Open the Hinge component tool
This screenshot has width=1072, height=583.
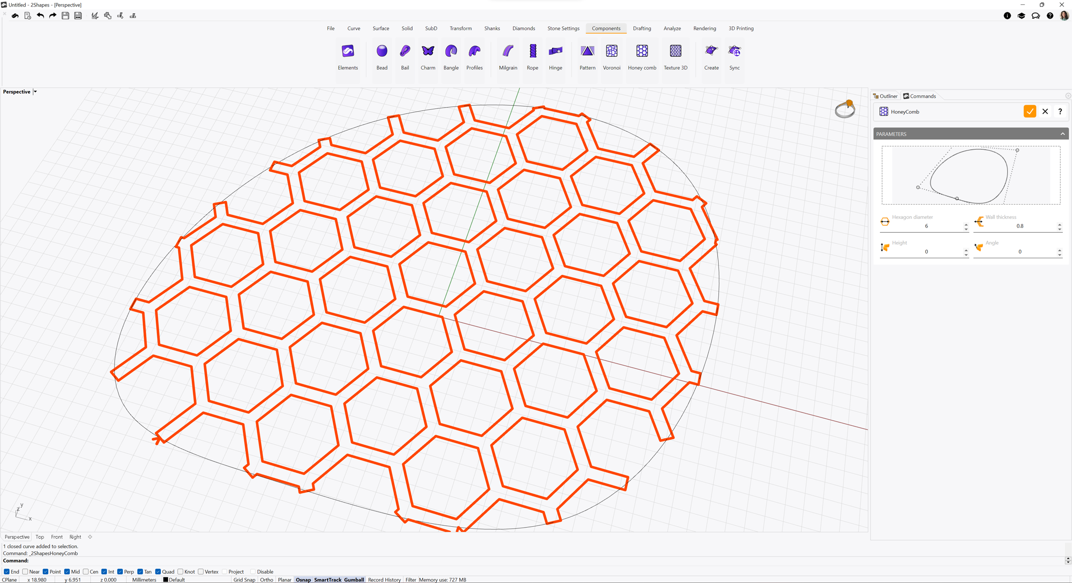555,51
